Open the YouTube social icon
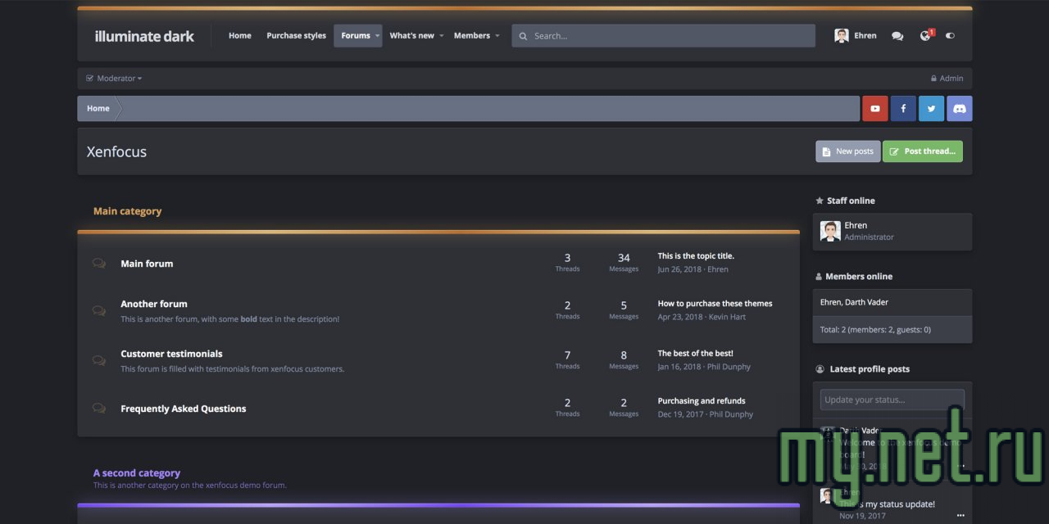Viewport: 1049px width, 524px height. (x=875, y=108)
